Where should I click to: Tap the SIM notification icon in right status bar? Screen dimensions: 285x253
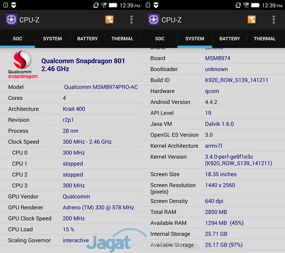(148, 5)
